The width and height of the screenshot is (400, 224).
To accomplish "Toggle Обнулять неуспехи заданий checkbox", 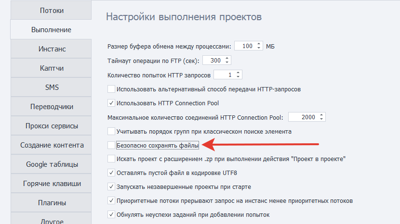I will pos(111,214).
